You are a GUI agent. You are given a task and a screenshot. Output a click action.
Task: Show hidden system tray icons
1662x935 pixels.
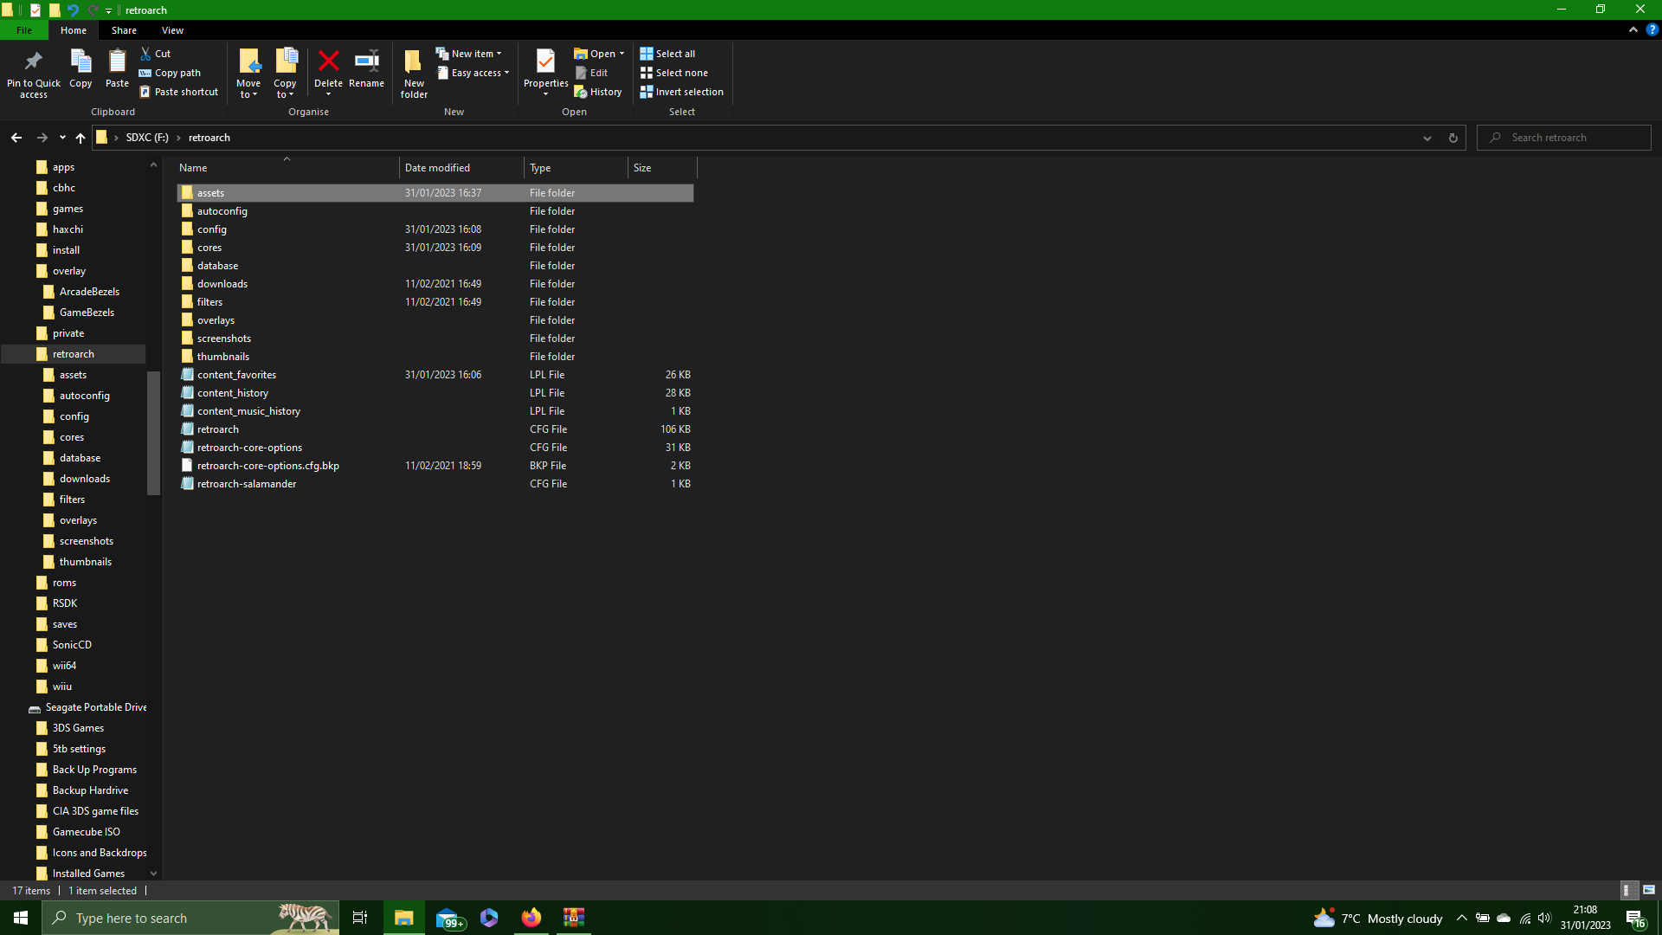1462,919
